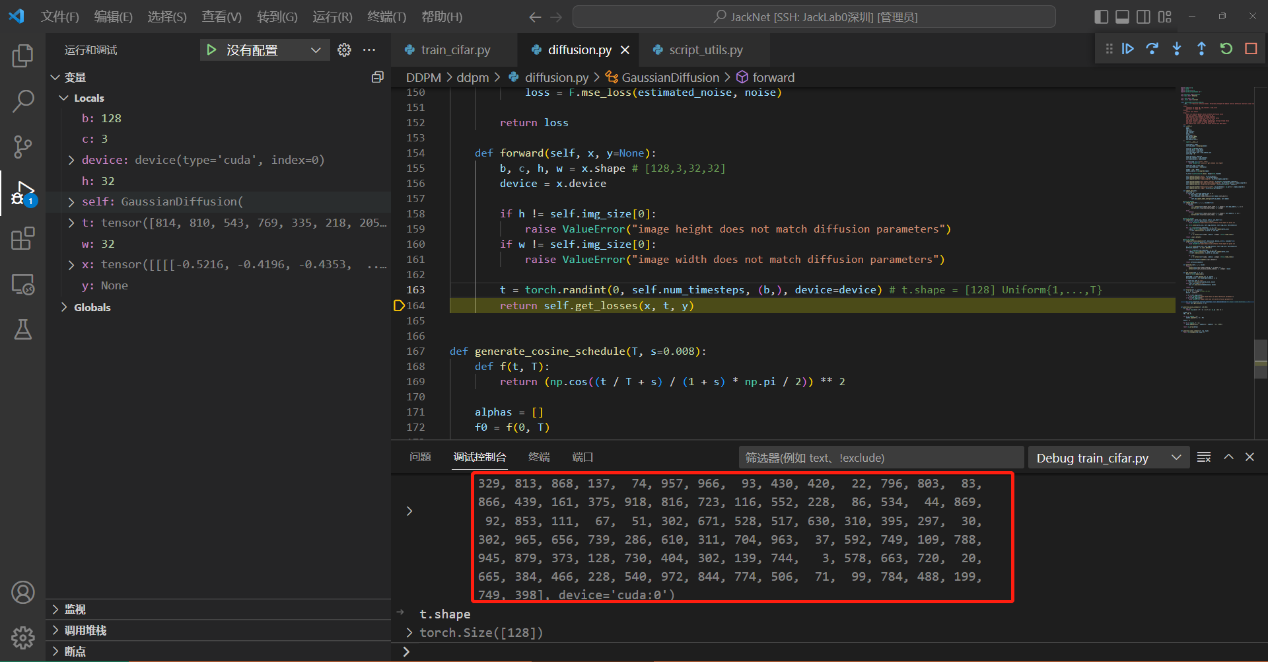Stop the debug session
The image size is (1268, 662).
pos(1251,49)
